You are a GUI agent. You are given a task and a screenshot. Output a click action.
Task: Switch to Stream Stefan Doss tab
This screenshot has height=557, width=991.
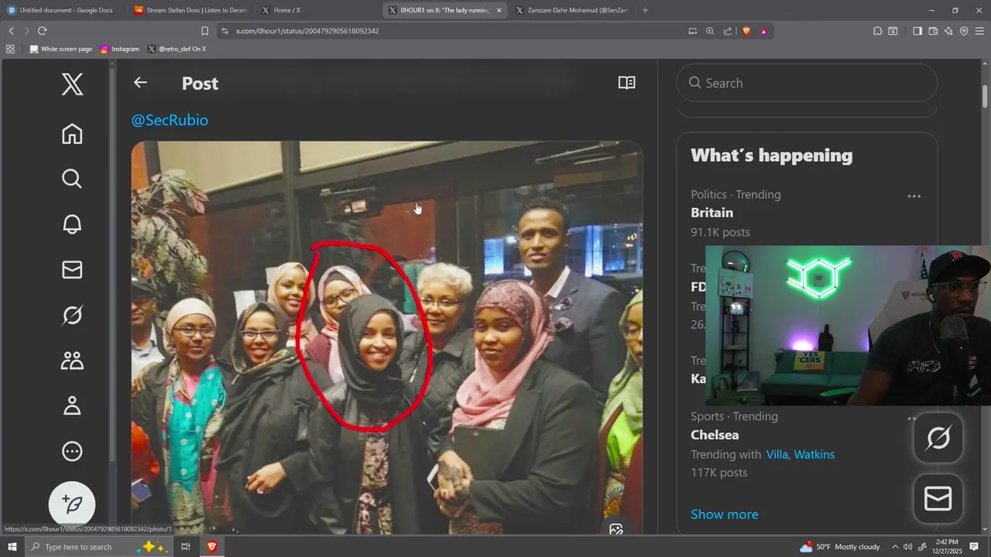pos(190,10)
